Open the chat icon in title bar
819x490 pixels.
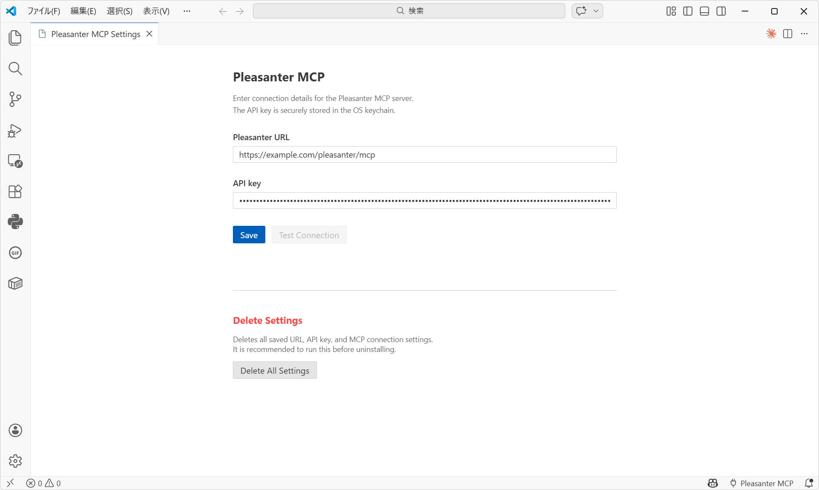click(x=581, y=11)
